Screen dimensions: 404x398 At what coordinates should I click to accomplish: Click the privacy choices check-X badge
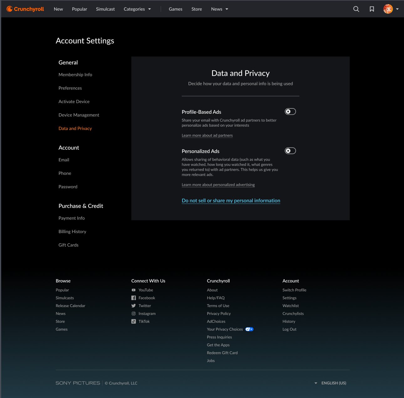(249, 329)
